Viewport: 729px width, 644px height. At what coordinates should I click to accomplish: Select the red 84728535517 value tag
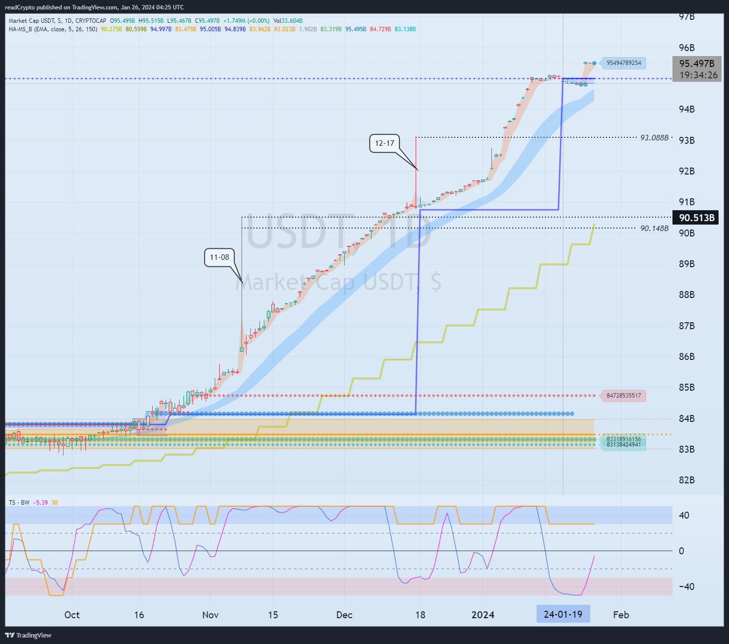pyautogui.click(x=623, y=396)
